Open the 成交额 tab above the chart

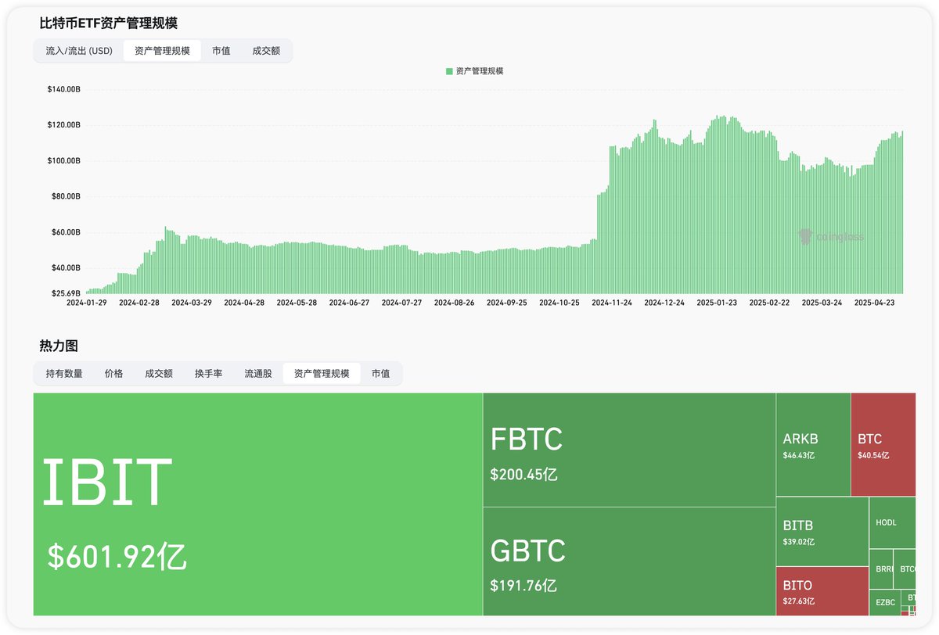point(266,51)
